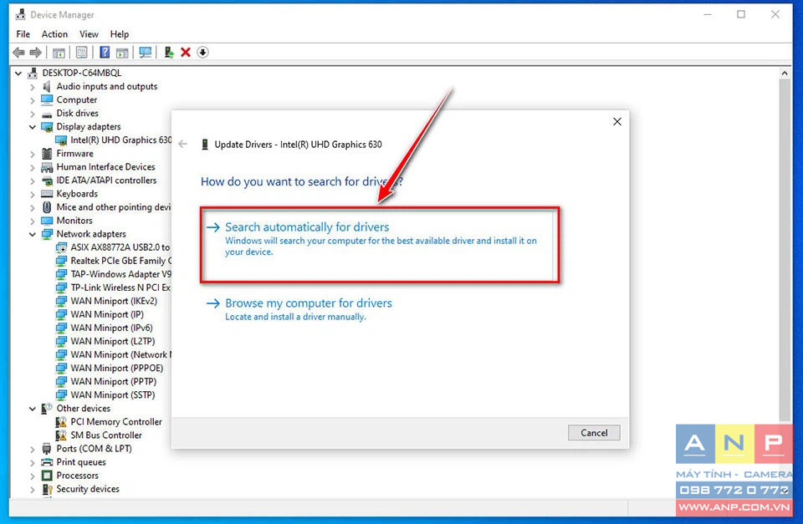Click the action pane toolbar icon
The width and height of the screenshot is (803, 524).
122,52
